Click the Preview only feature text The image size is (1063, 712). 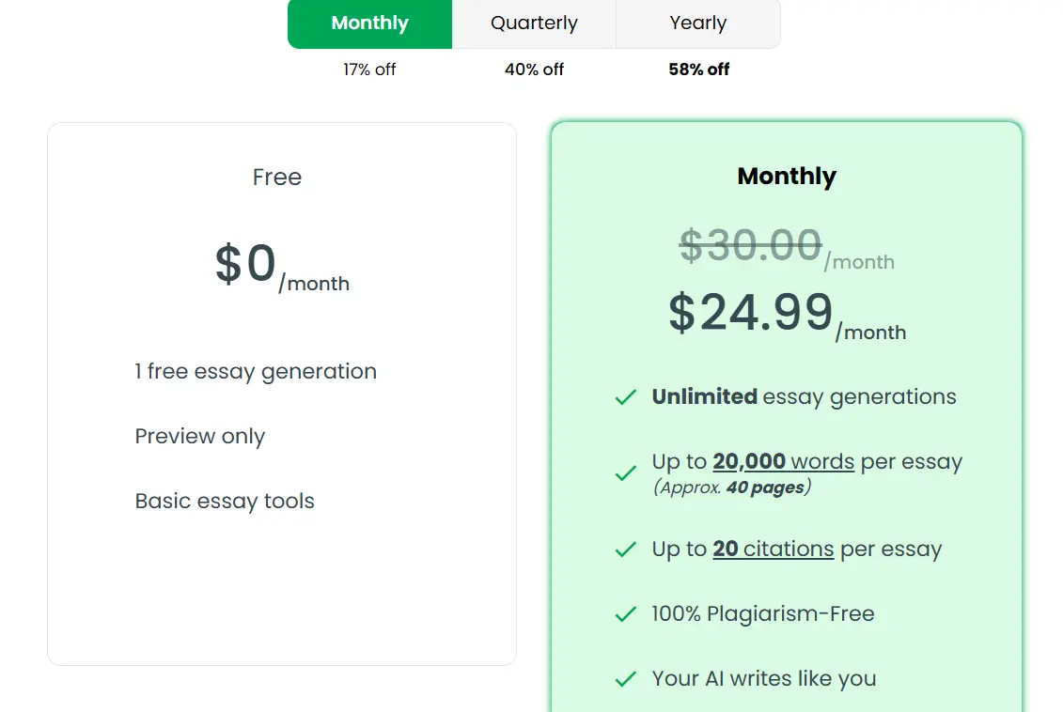200,437
